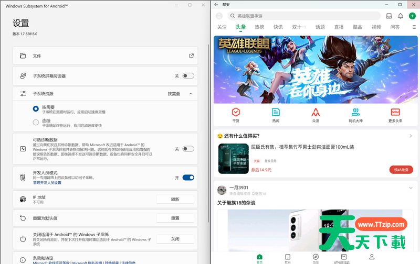This screenshot has height=264, width=420.
Task: Open the dropdown arrow on 一月3901 post
Action: 411,188
